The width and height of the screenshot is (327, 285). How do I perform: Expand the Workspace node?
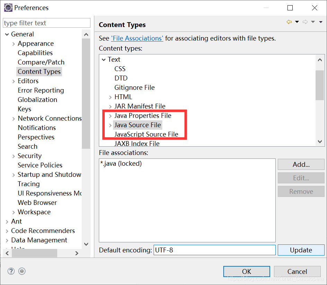coord(14,212)
